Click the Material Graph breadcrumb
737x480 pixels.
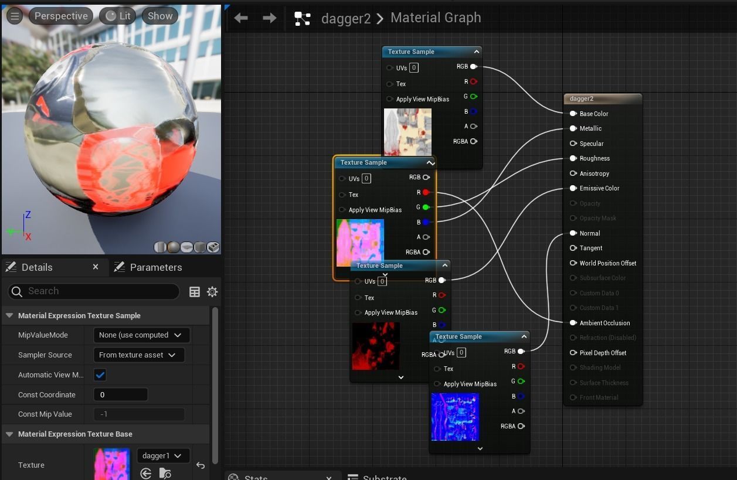pyautogui.click(x=436, y=18)
